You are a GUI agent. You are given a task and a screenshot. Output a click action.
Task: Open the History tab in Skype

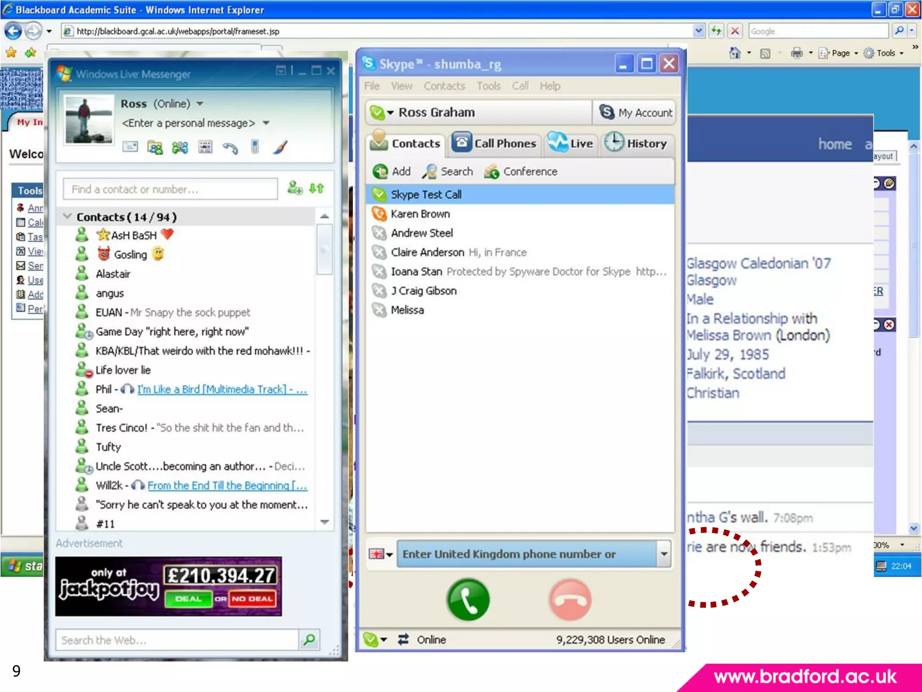(636, 144)
